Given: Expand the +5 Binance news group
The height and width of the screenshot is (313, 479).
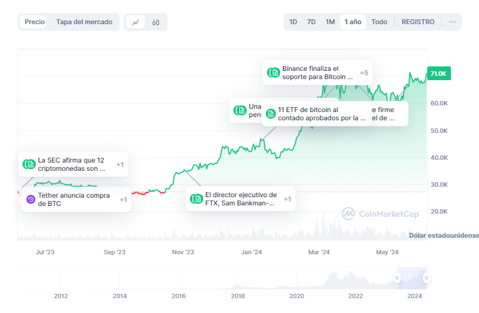Looking at the screenshot, I should 364,72.
